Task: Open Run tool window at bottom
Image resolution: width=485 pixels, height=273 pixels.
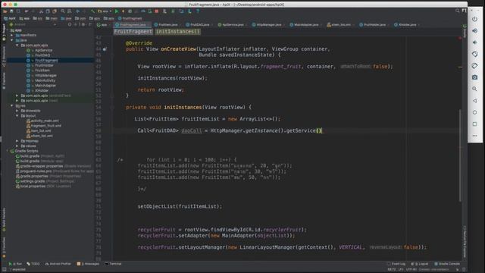Action: pos(15,264)
